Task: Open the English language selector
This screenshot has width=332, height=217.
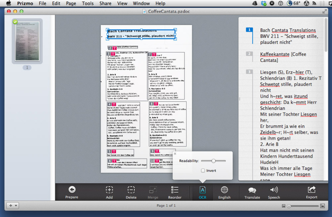Action: click(x=224, y=190)
